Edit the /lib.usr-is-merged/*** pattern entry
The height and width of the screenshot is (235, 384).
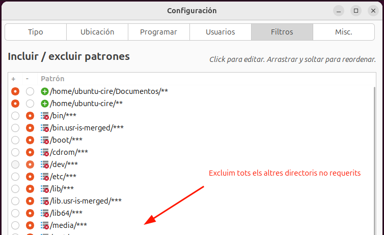(x=86, y=201)
